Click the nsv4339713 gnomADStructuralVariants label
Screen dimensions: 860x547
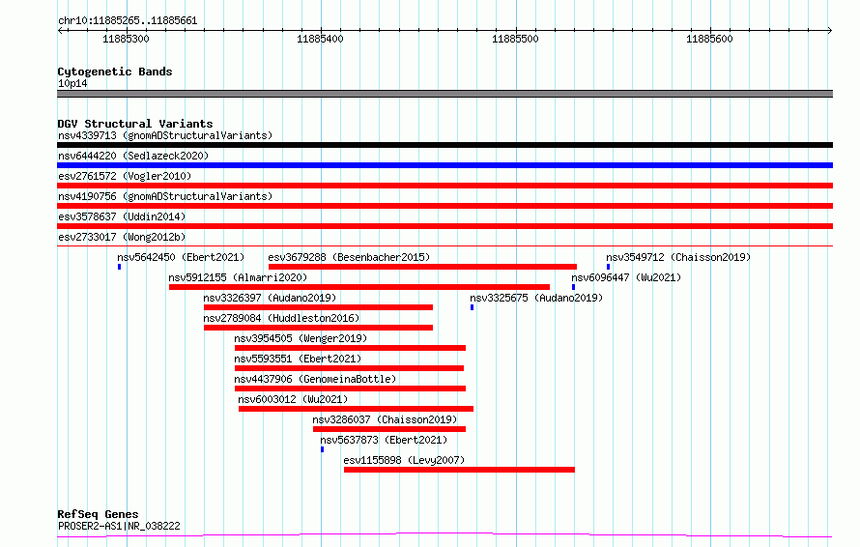(x=165, y=135)
